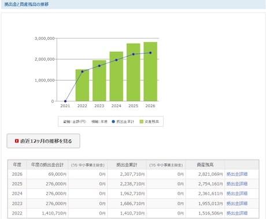
Task: Click the blue 拠出金累計 legend dot
Action: pos(113,122)
